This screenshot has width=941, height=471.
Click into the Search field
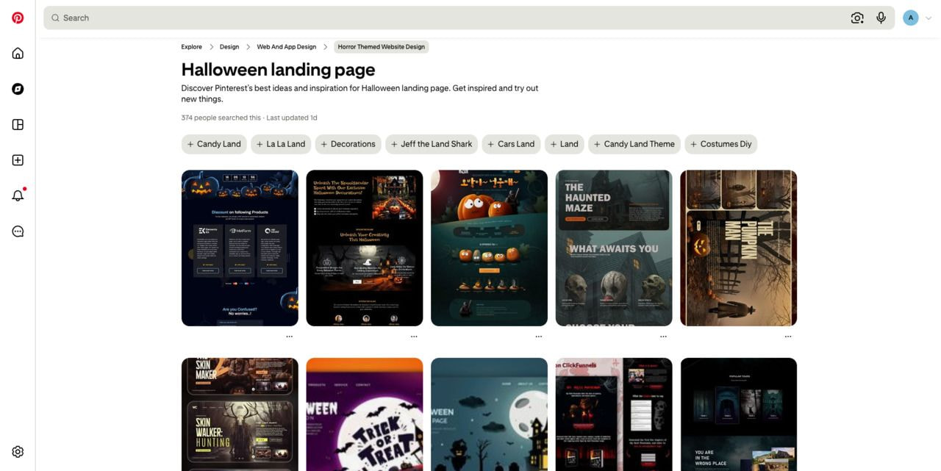pyautogui.click(x=469, y=18)
